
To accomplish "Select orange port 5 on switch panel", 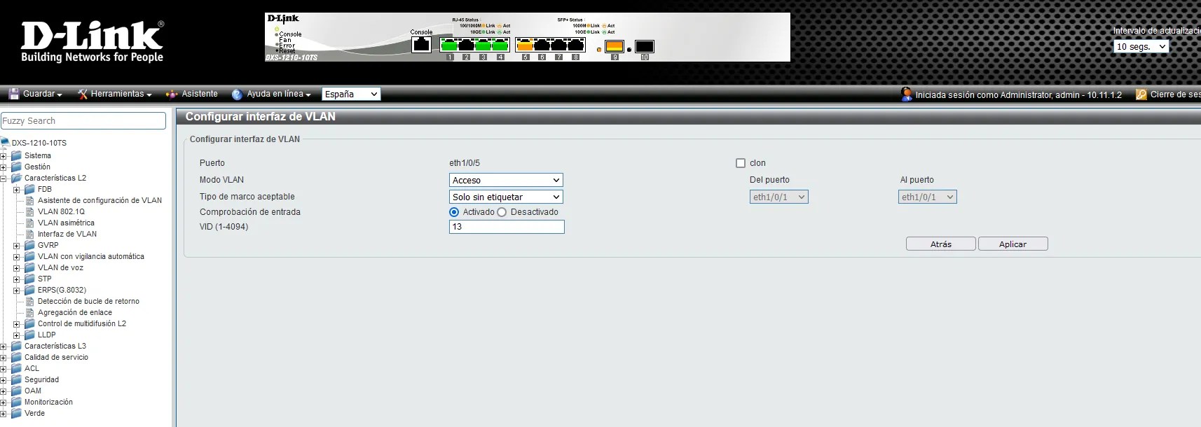I will 525,45.
